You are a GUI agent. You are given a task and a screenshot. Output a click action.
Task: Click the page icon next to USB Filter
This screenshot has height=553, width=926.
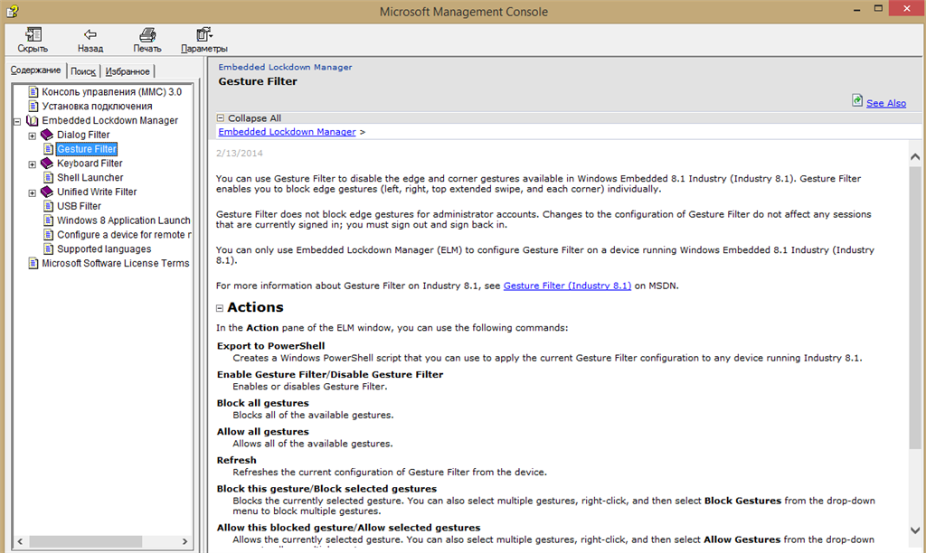click(49, 206)
